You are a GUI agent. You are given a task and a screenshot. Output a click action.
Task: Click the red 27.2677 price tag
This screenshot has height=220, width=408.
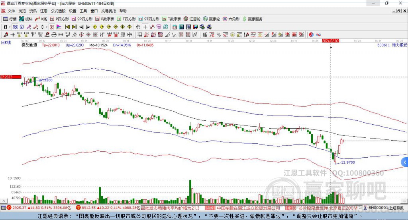click(x=10, y=77)
